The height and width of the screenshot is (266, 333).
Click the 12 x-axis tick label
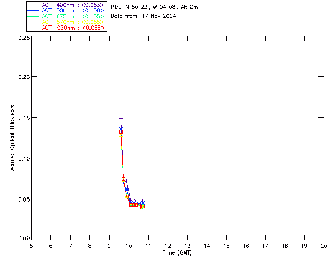coord(168,246)
